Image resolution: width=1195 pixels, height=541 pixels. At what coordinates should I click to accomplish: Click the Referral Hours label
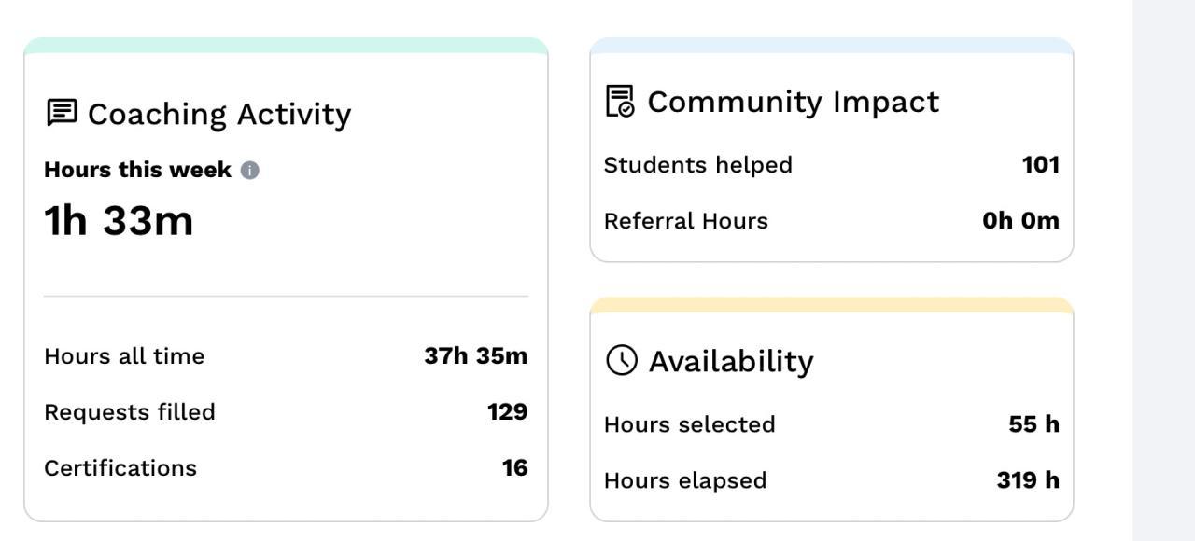click(x=685, y=221)
